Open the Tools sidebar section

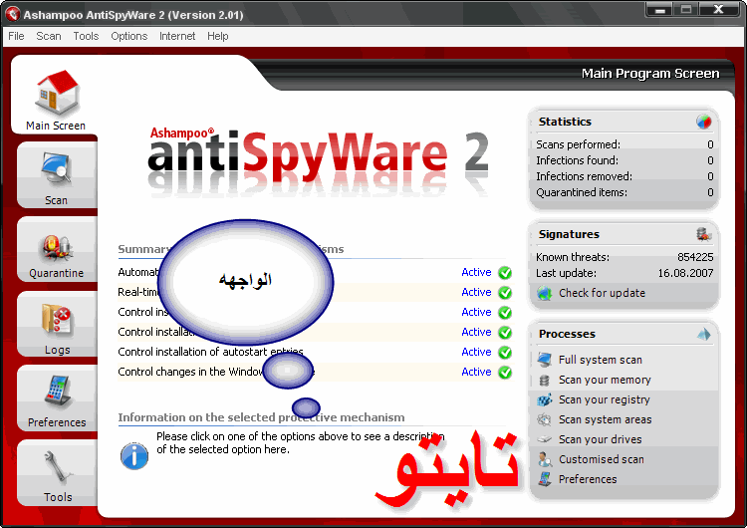tap(57, 473)
